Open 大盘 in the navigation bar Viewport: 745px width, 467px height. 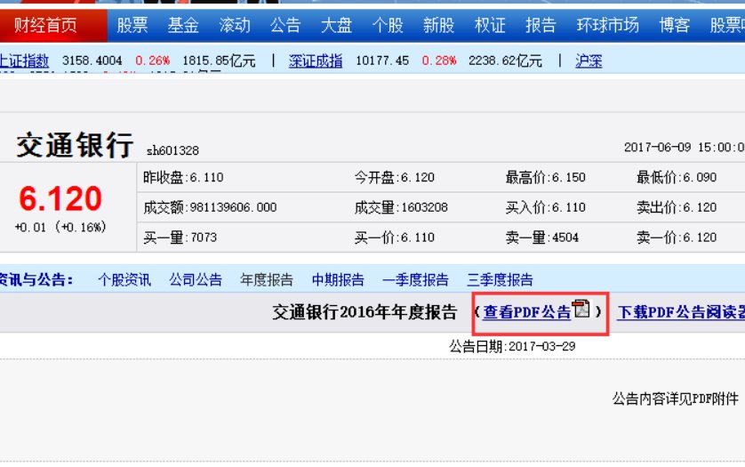tap(336, 25)
